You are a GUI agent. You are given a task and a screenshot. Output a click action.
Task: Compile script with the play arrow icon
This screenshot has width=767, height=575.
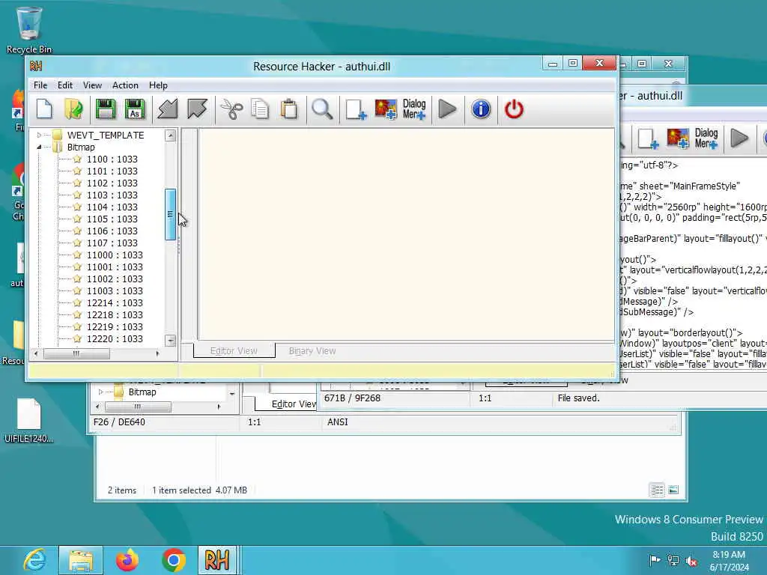447,109
